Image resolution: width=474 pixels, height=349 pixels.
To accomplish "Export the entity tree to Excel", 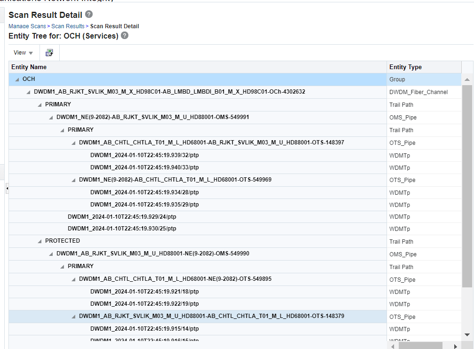I will [x=49, y=52].
